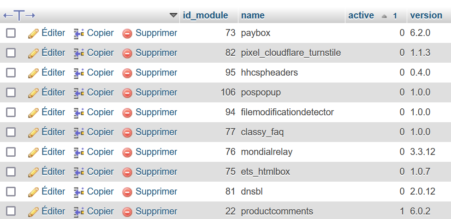The height and width of the screenshot is (219, 451).
Task: Click the pencil icon for classy_faq row
Action: click(33, 132)
